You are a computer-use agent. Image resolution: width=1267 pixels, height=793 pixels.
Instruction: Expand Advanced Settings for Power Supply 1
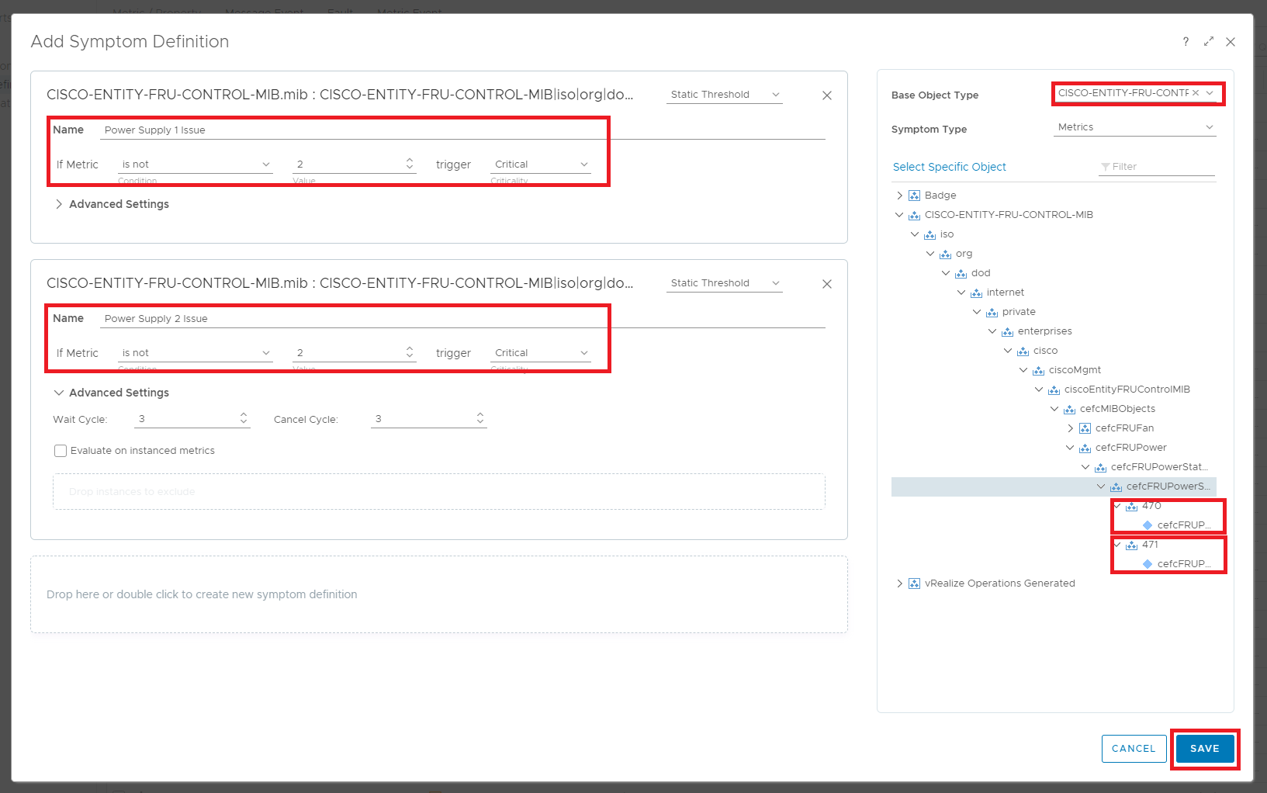59,204
